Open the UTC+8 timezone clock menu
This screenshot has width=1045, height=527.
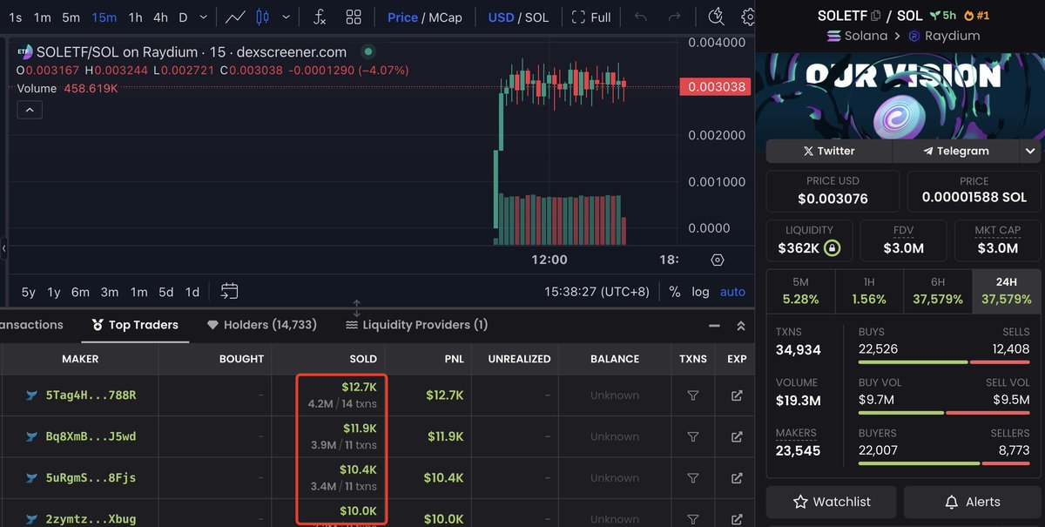tap(597, 292)
